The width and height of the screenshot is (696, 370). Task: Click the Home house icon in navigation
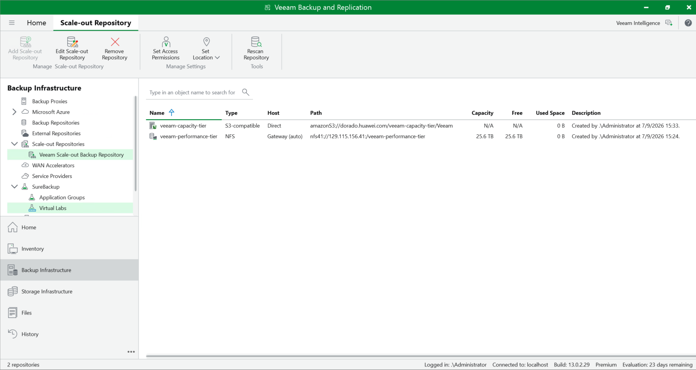pos(12,227)
